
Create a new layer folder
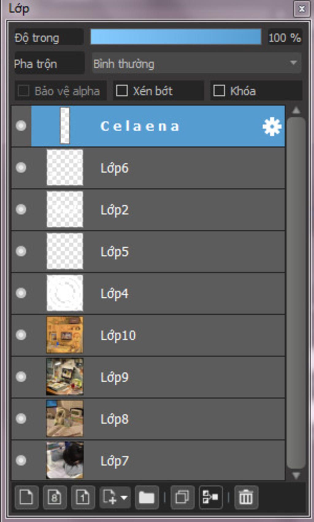147,497
